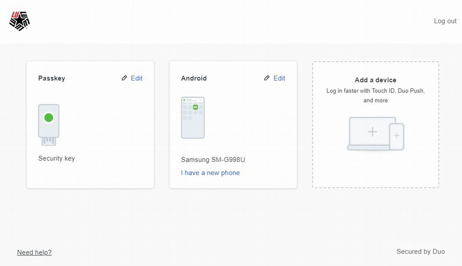Click the laptop plus icon to add a device

372,132
